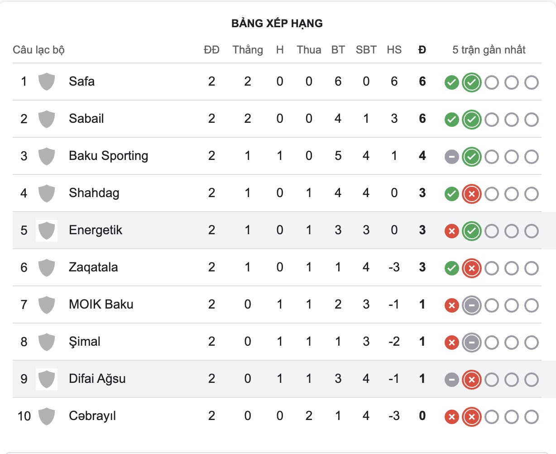Sort standings by the Đ points header

pos(422,50)
